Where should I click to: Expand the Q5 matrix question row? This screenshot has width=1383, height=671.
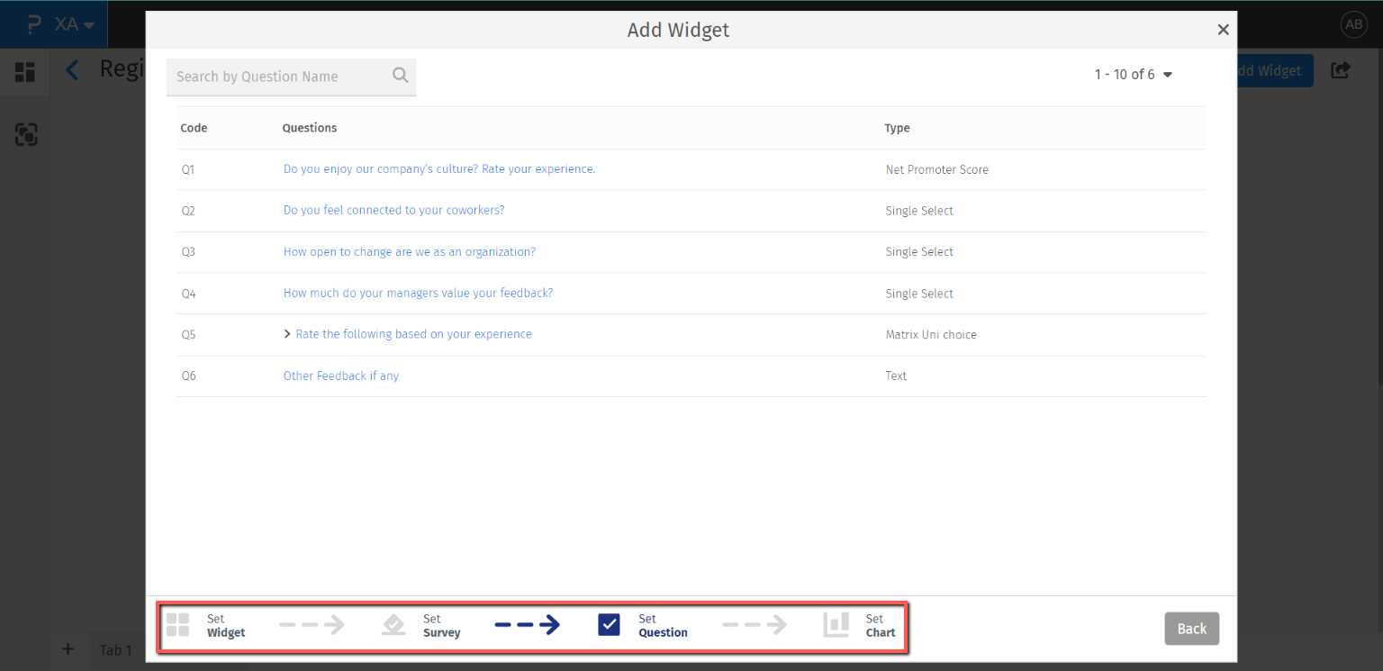click(x=287, y=334)
